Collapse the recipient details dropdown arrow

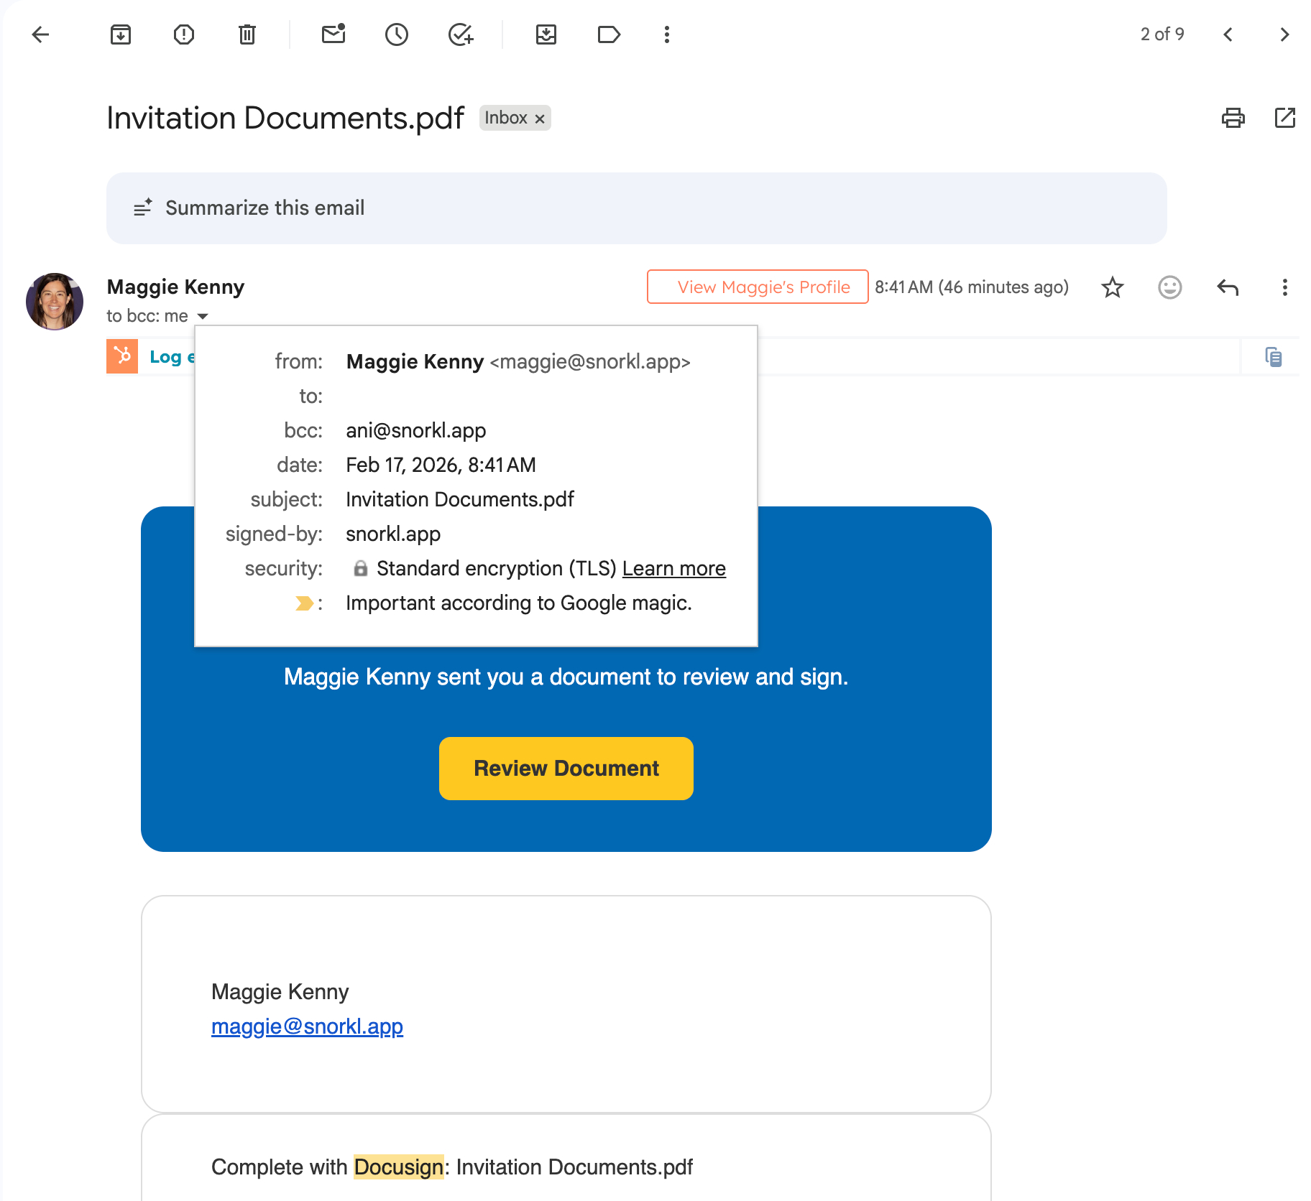click(x=203, y=317)
